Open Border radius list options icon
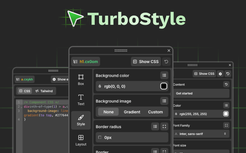246x153 pixels. pos(155,126)
